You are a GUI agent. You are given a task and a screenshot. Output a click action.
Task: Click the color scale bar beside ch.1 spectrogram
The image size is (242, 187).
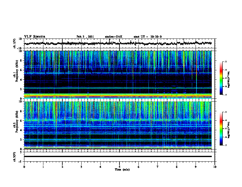point(221,78)
